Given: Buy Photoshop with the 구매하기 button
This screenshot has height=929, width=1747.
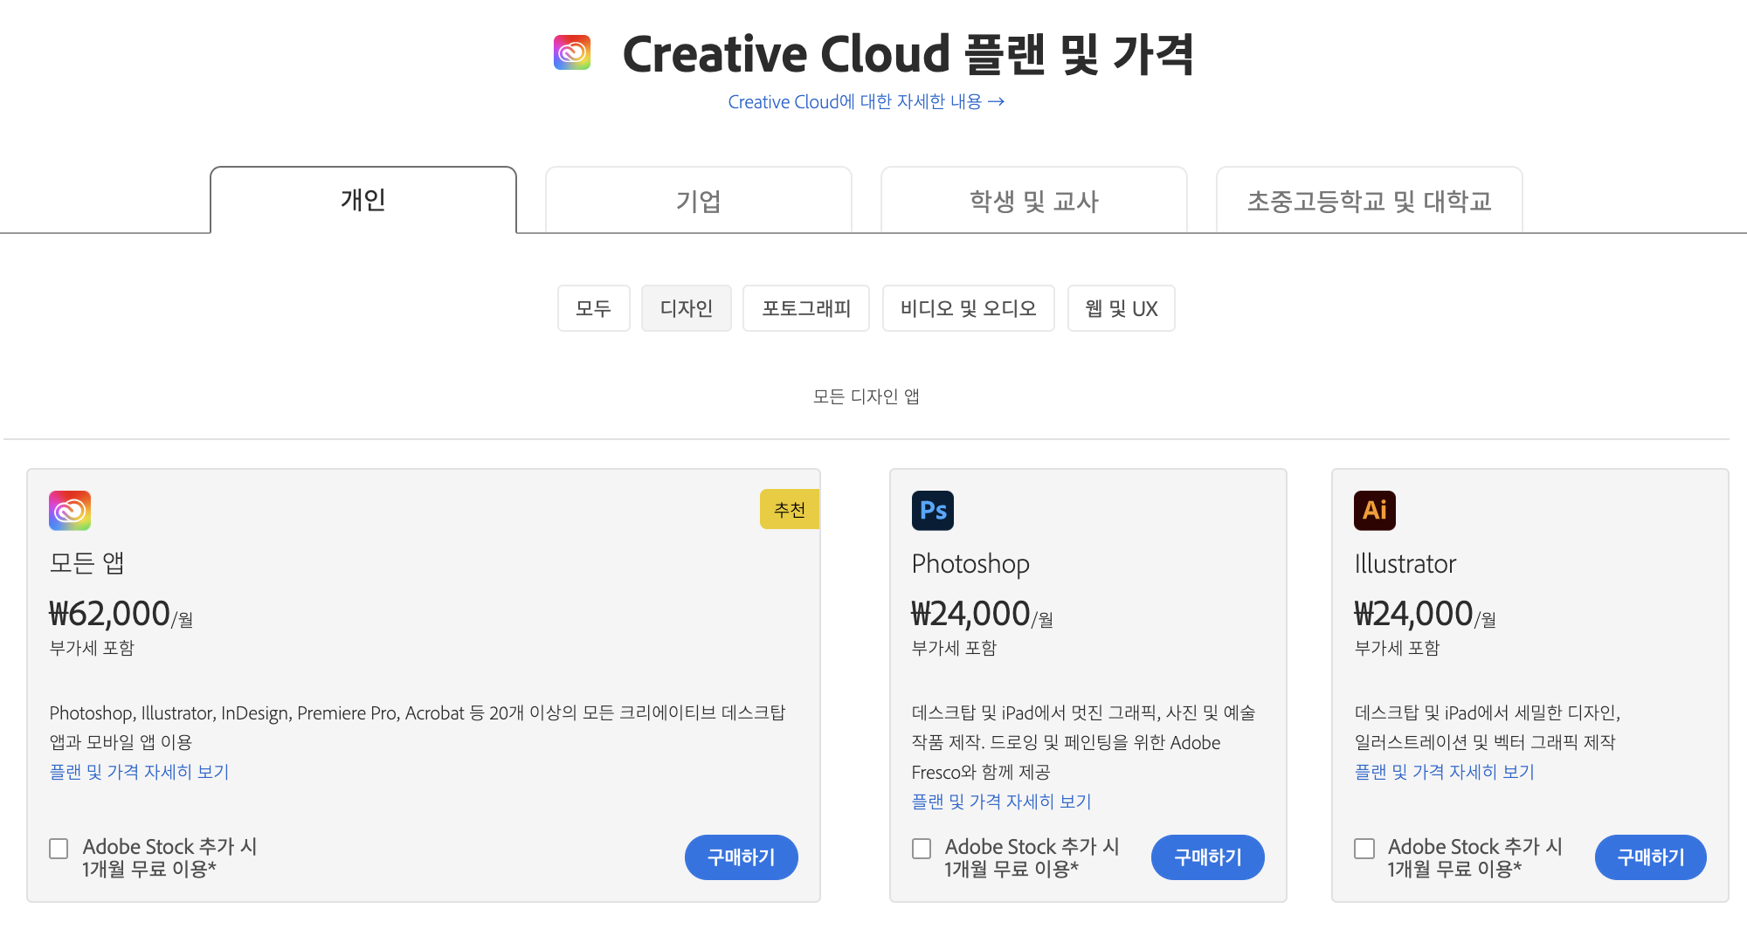Looking at the screenshot, I should click(1208, 857).
